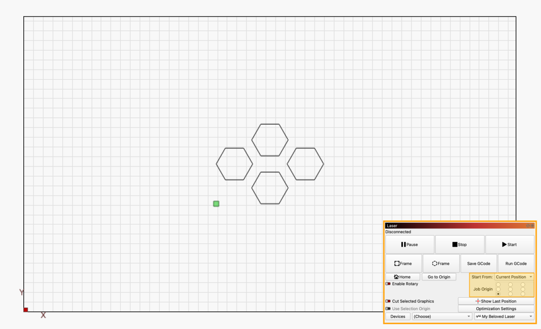Start the laser job
The width and height of the screenshot is (541, 329).
(509, 244)
